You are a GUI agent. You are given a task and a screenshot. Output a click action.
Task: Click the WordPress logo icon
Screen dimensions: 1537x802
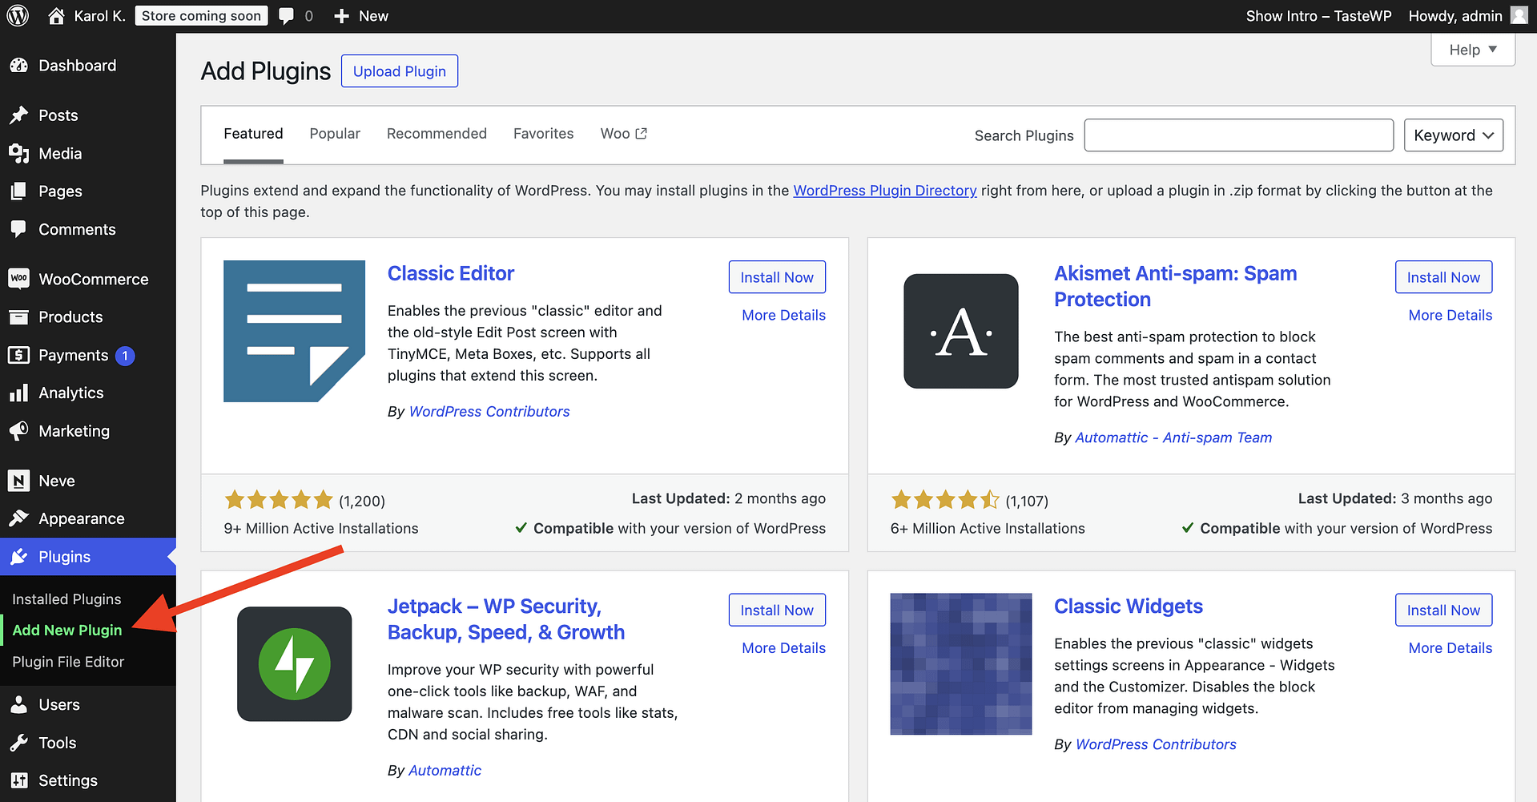coord(18,16)
